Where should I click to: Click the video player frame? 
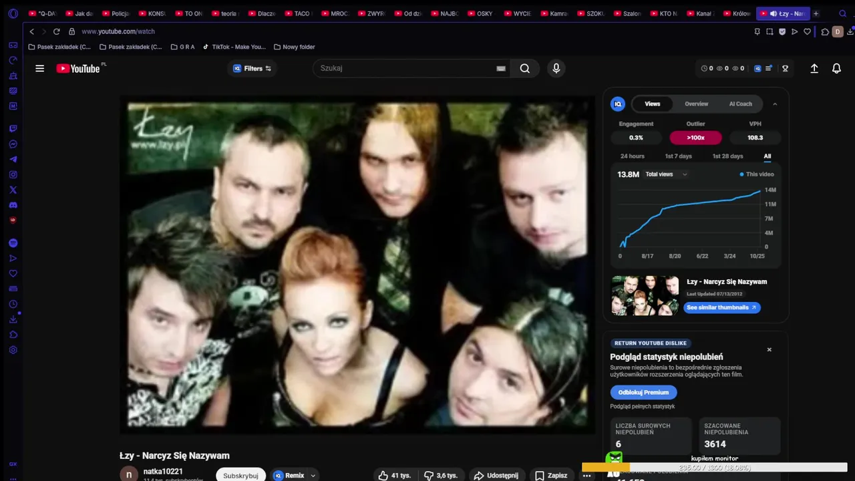click(x=357, y=265)
